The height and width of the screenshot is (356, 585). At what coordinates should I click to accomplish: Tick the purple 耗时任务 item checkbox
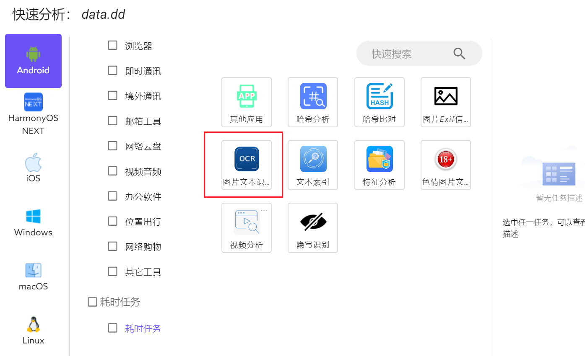click(112, 328)
